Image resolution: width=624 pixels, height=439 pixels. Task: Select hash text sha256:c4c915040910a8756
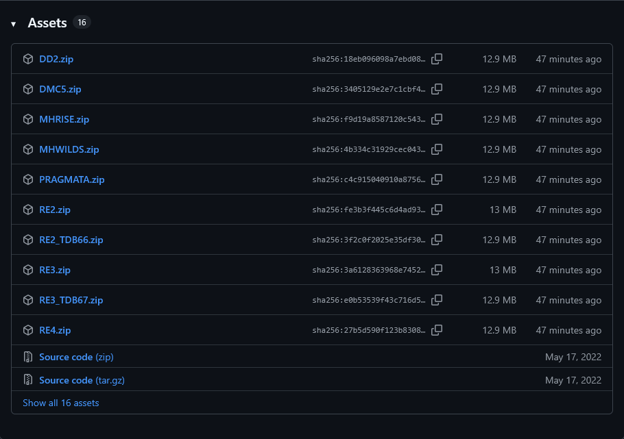(x=369, y=179)
